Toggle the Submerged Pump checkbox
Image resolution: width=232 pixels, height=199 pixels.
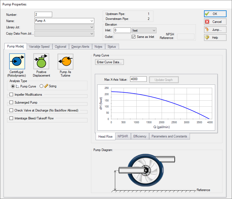coord(11,102)
